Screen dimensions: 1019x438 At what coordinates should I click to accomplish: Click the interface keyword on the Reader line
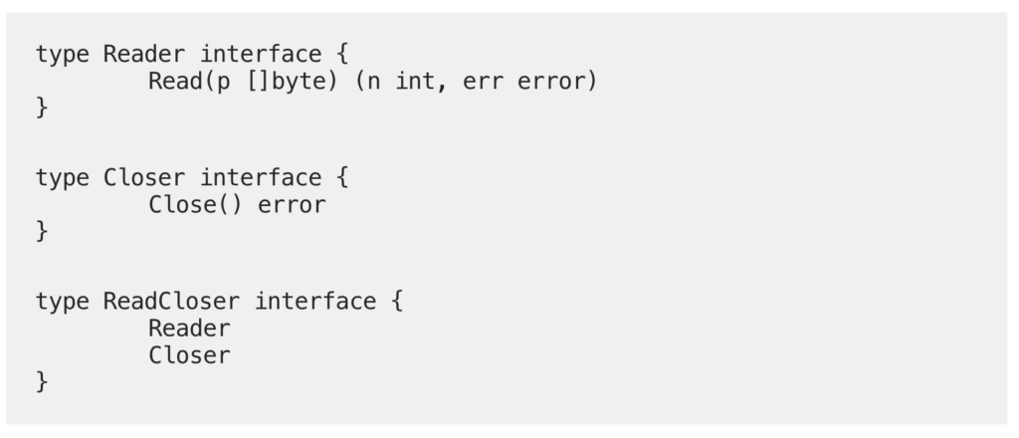[x=260, y=54]
